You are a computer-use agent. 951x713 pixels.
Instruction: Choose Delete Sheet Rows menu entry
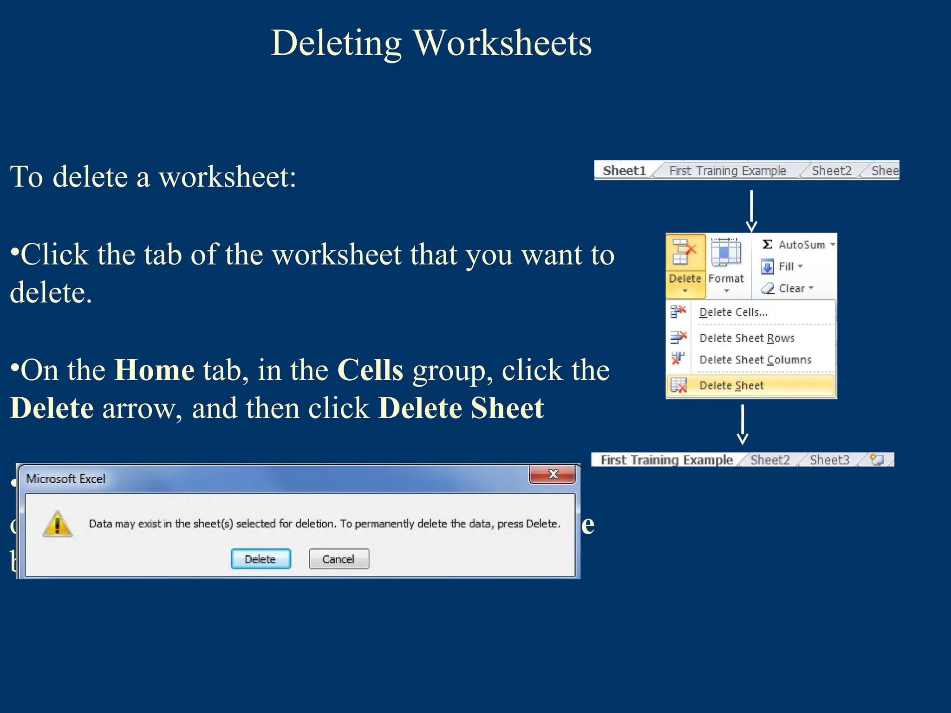pos(751,337)
